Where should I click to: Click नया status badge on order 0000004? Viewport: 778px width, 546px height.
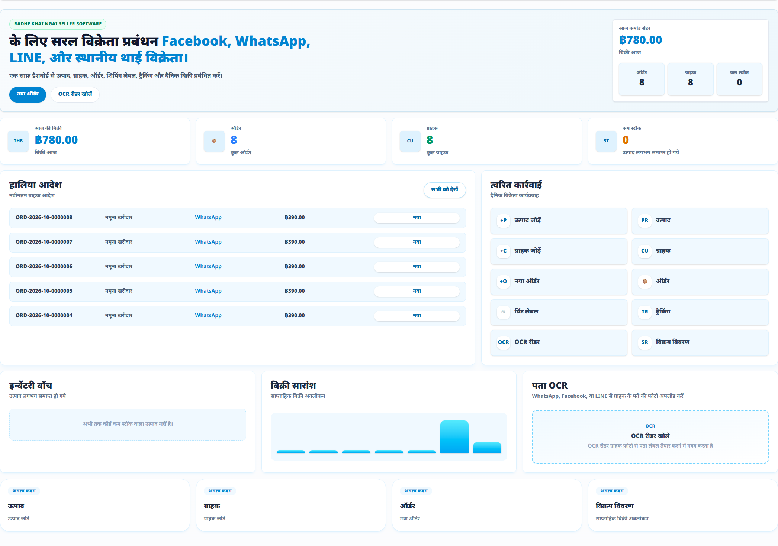417,316
